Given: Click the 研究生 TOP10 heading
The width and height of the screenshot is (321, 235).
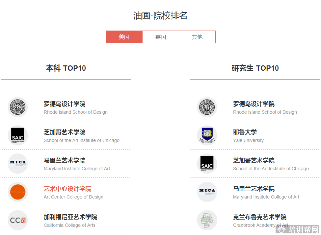Looking at the screenshot, I should 255,68.
